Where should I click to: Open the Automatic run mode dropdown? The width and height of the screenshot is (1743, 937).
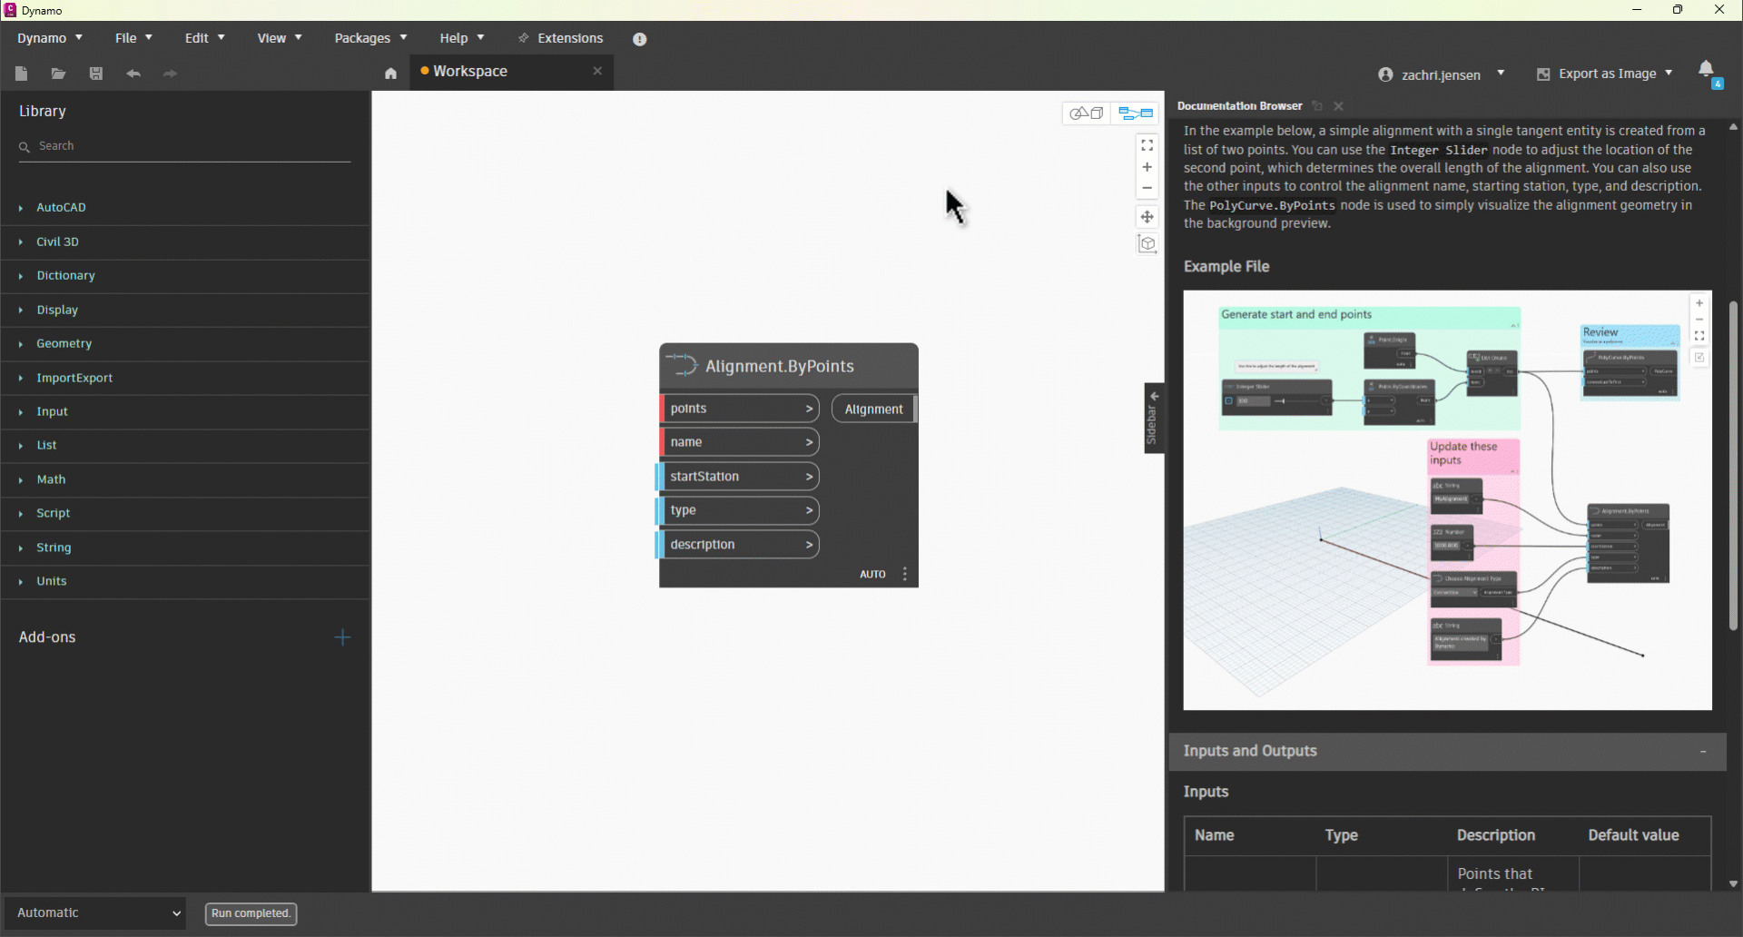coord(95,912)
